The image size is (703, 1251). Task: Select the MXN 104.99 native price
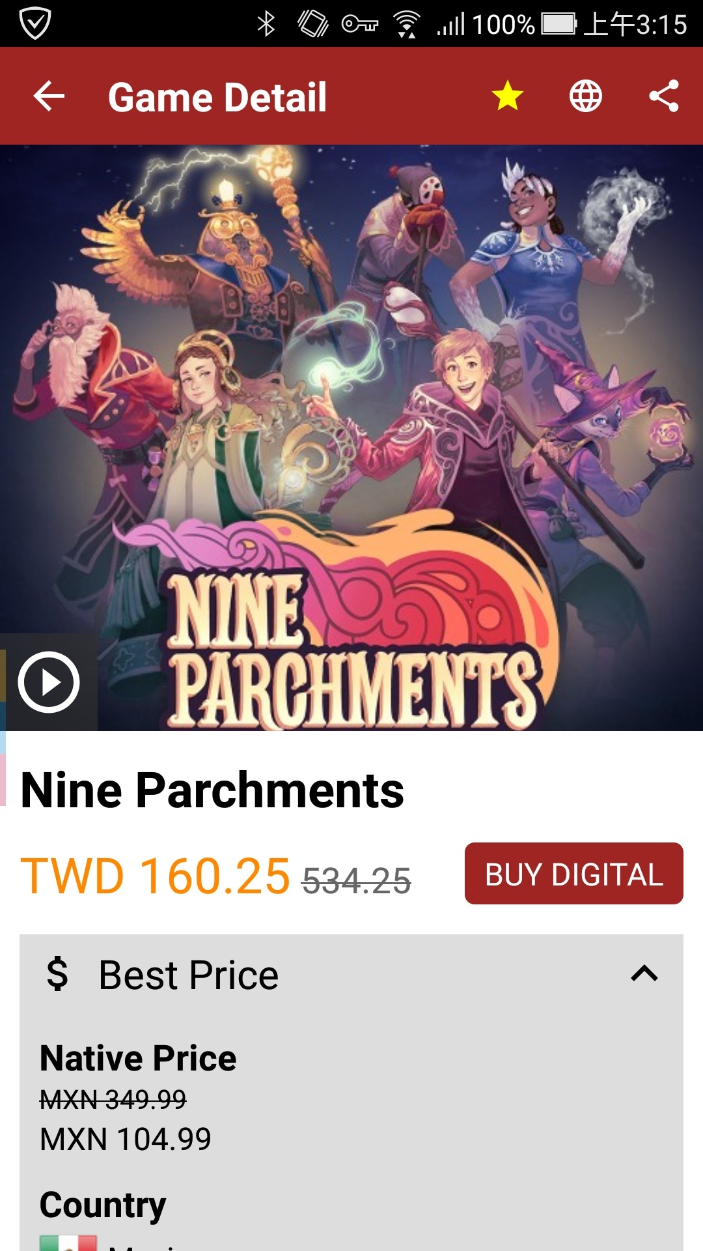126,1140
